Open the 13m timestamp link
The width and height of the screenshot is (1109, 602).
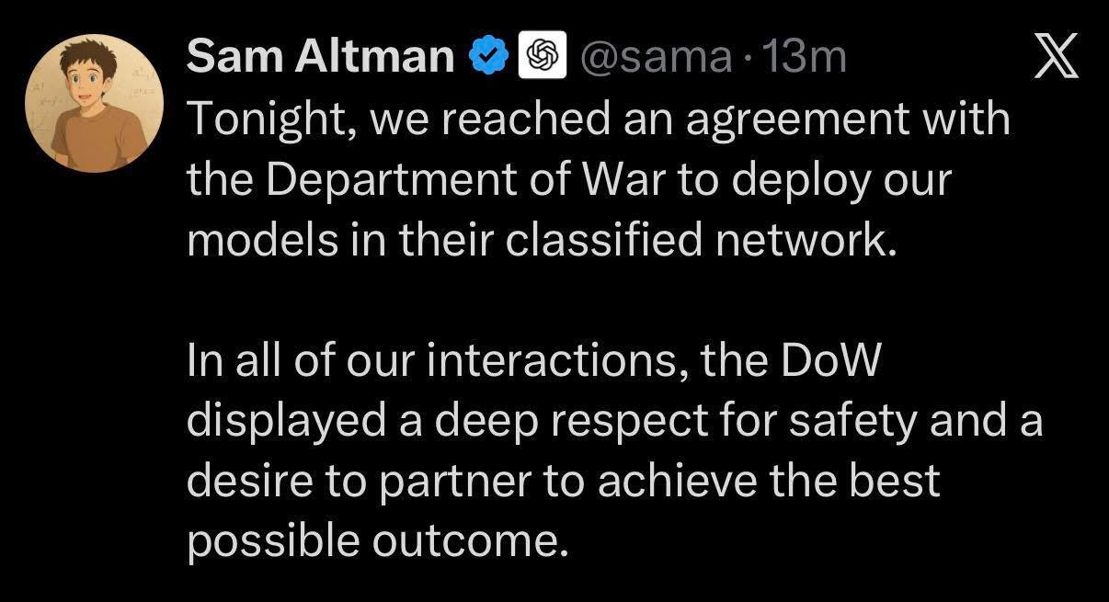click(x=805, y=58)
